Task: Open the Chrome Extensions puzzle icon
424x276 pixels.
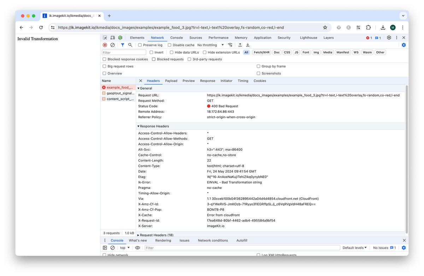Action: [369, 28]
